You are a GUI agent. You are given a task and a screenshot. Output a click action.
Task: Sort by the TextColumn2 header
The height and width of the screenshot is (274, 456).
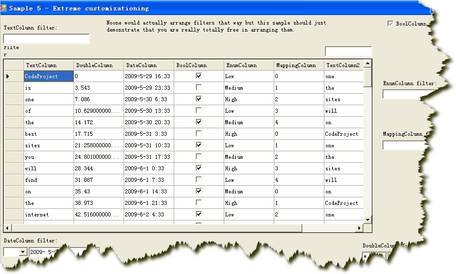343,65
